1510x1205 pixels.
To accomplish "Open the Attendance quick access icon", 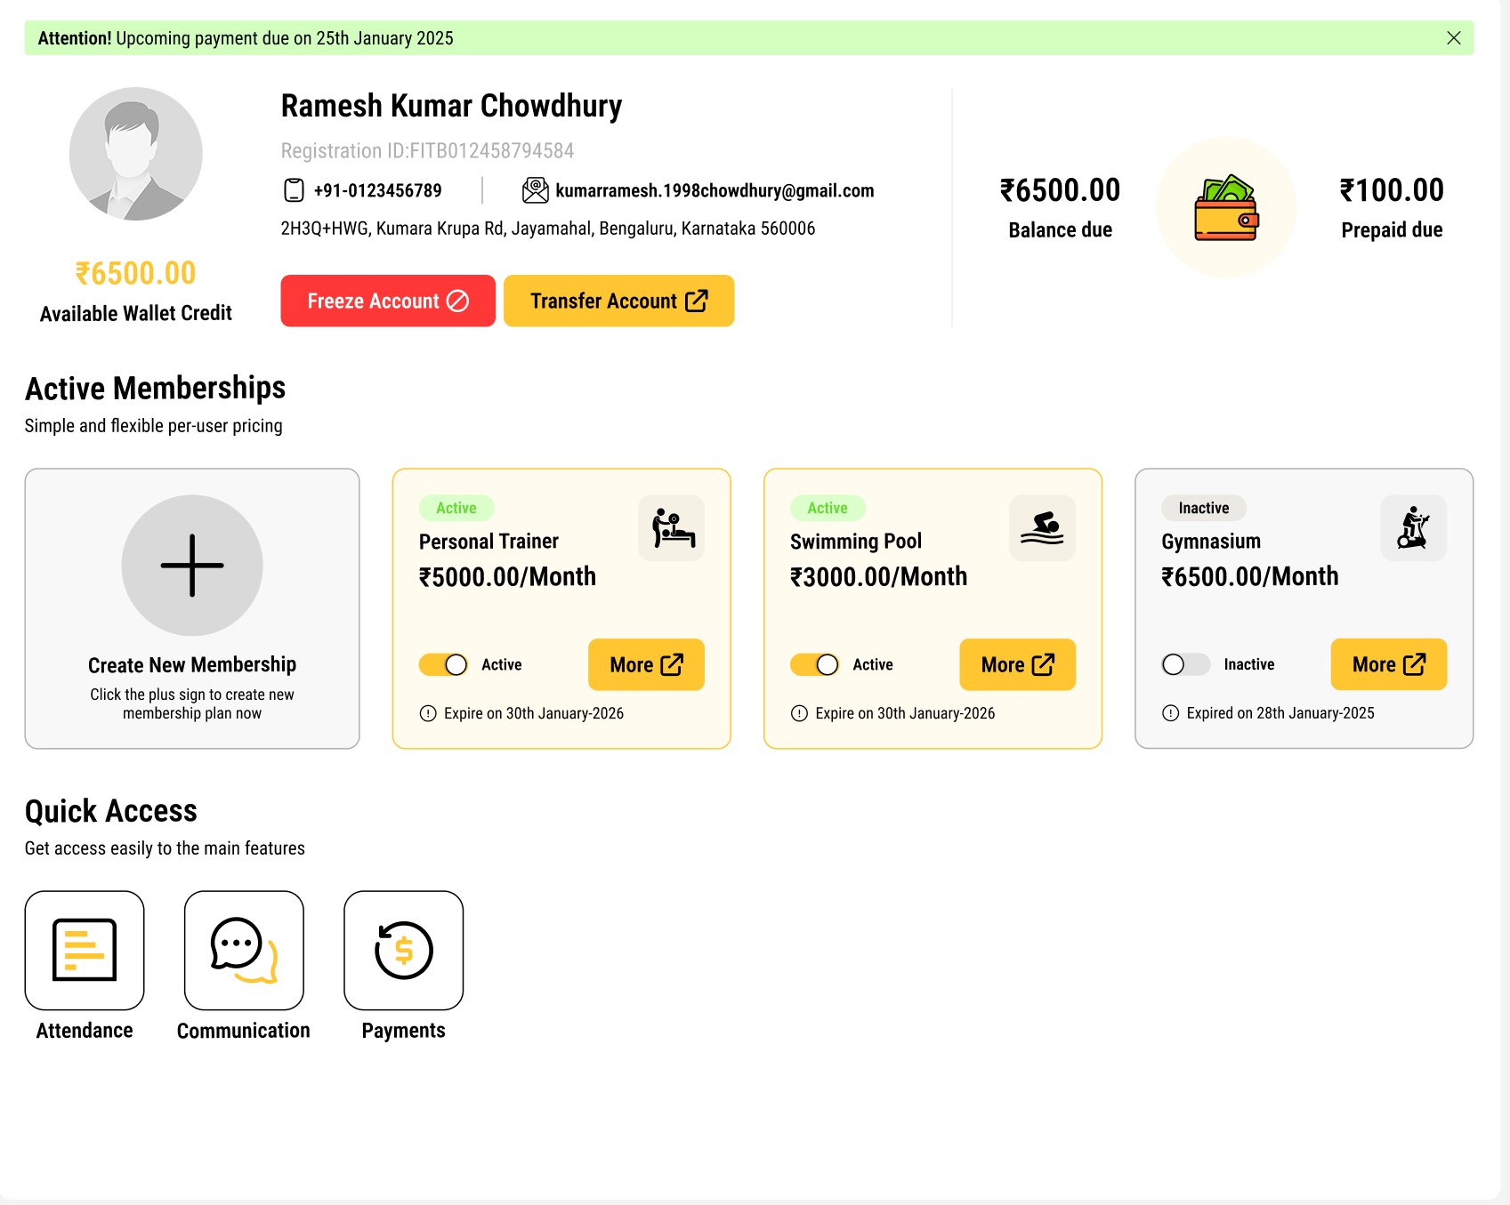I will coord(85,950).
